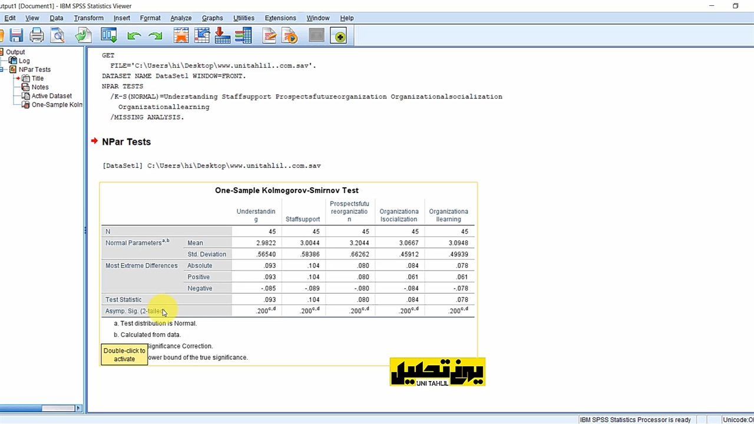Click the Save document toolbar icon
This screenshot has width=754, height=424.
[x=16, y=37]
